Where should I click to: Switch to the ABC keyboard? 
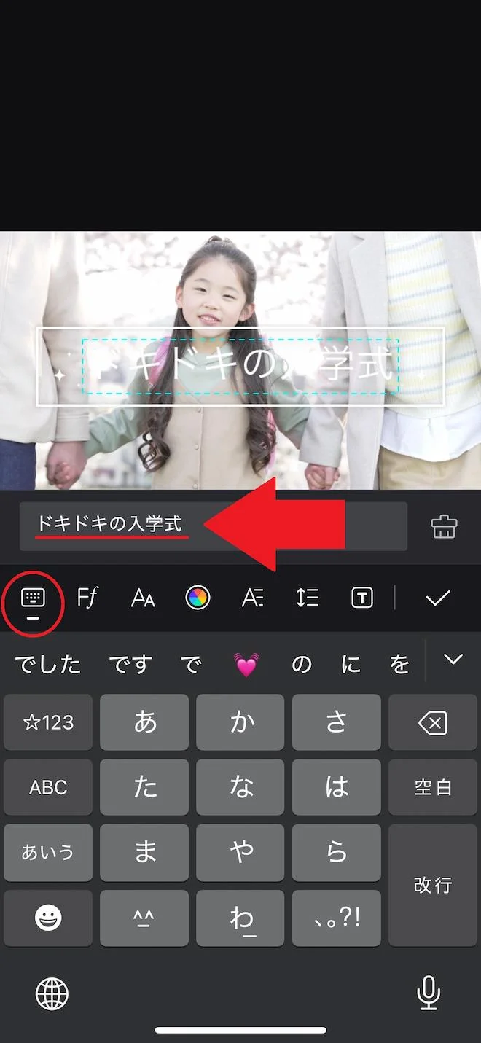click(x=48, y=787)
